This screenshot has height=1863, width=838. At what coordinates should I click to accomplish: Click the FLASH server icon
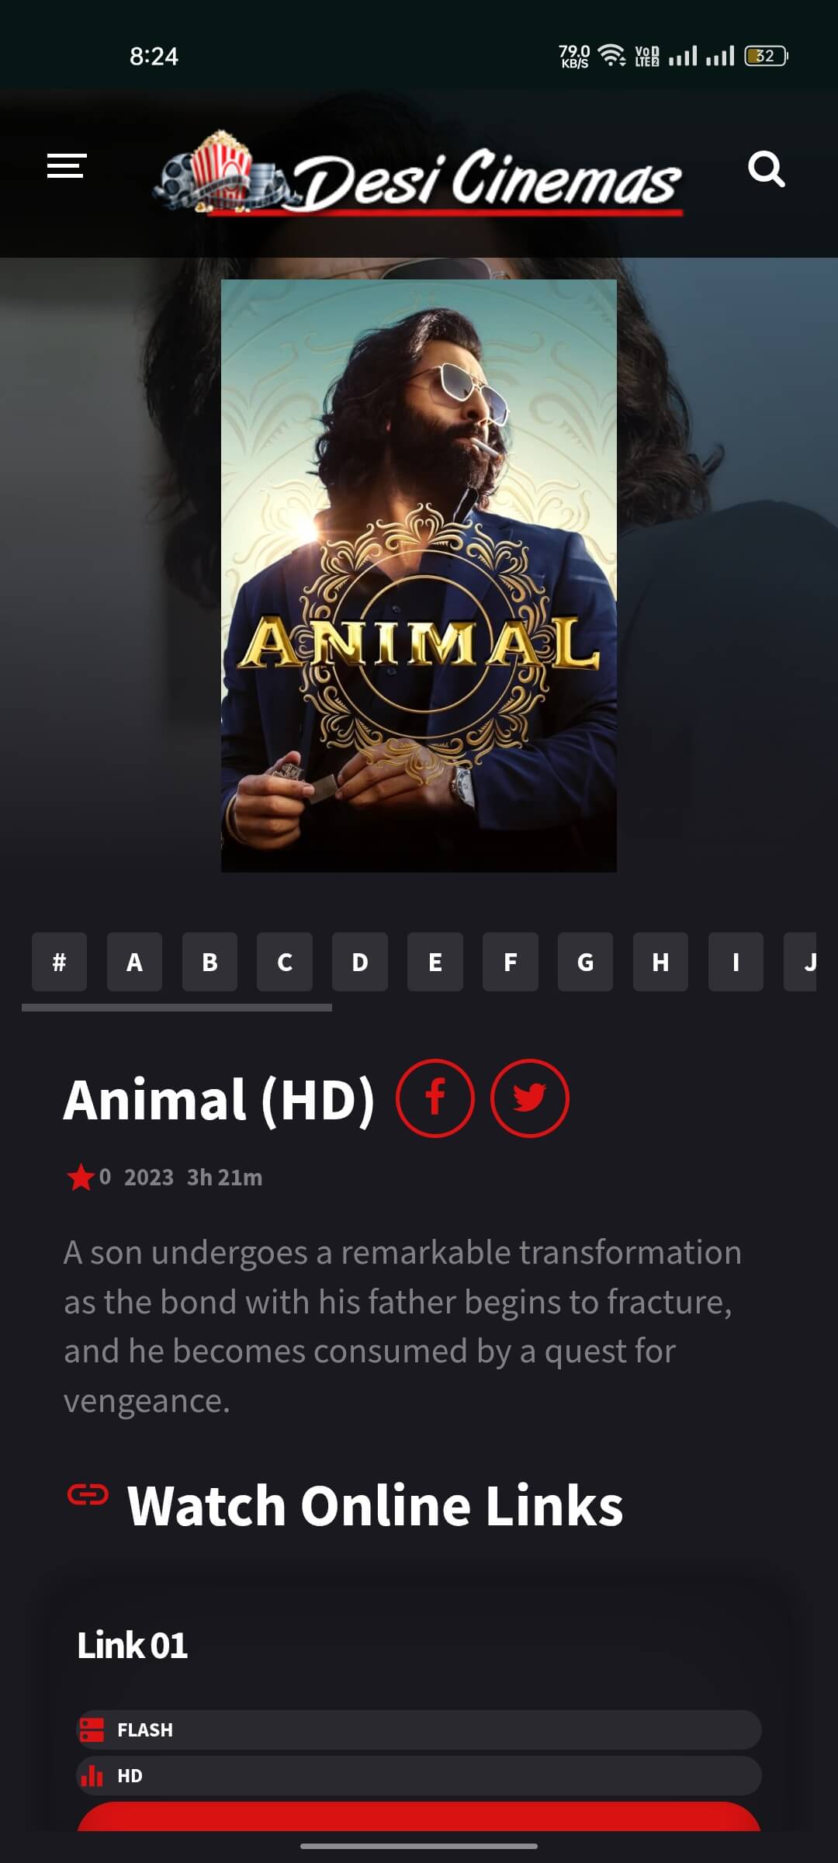pos(92,1729)
